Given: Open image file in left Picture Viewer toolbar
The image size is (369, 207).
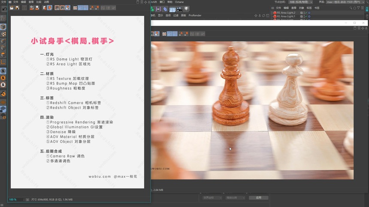Looking at the screenshot, I should pos(12,8).
